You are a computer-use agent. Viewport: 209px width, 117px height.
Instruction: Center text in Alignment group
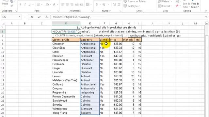pyautogui.click(x=67, y=5)
